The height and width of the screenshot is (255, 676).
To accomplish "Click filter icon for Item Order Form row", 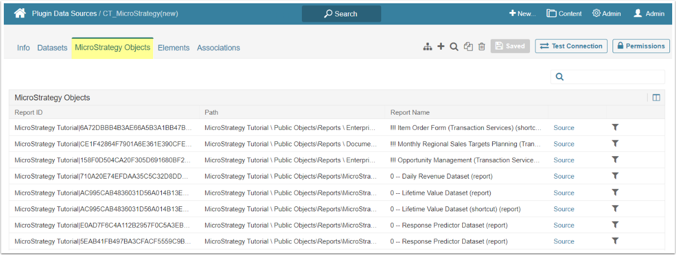I will click(615, 127).
